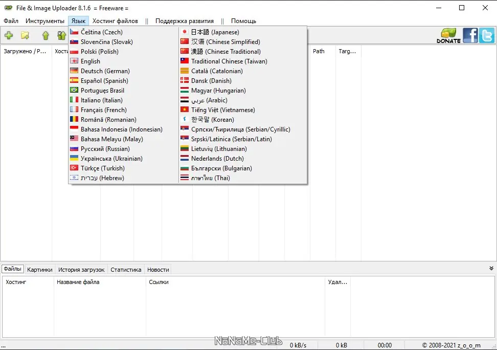Choose Tiếng Việt (Vietnamese)
The height and width of the screenshot is (350, 497).
click(x=243, y=110)
